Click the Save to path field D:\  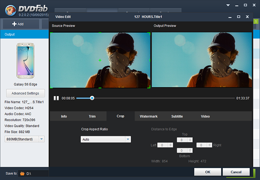coord(34,174)
